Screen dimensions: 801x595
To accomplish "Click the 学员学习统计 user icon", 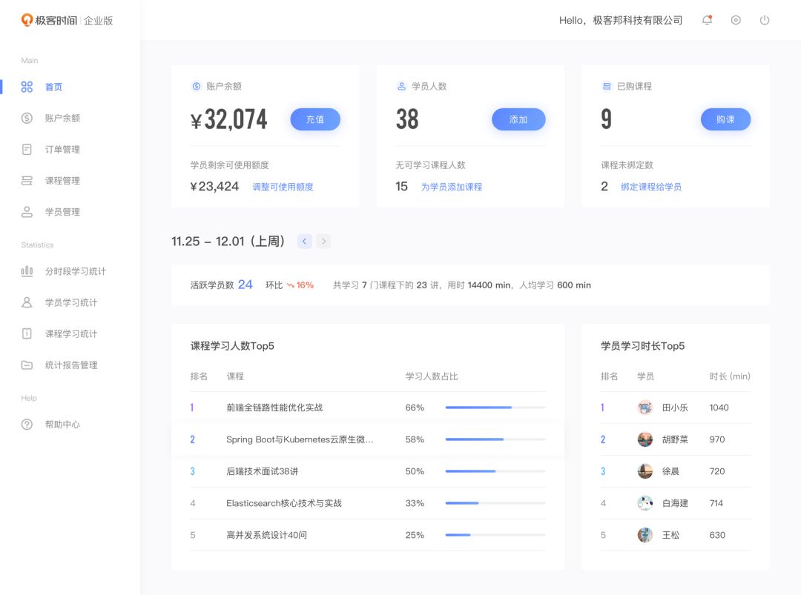I will 27,302.
